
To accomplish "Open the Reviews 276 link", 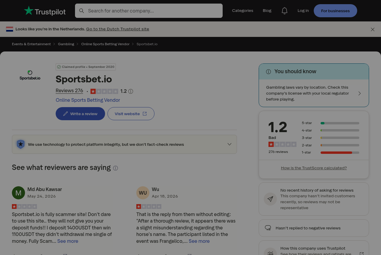I will 69,91.
